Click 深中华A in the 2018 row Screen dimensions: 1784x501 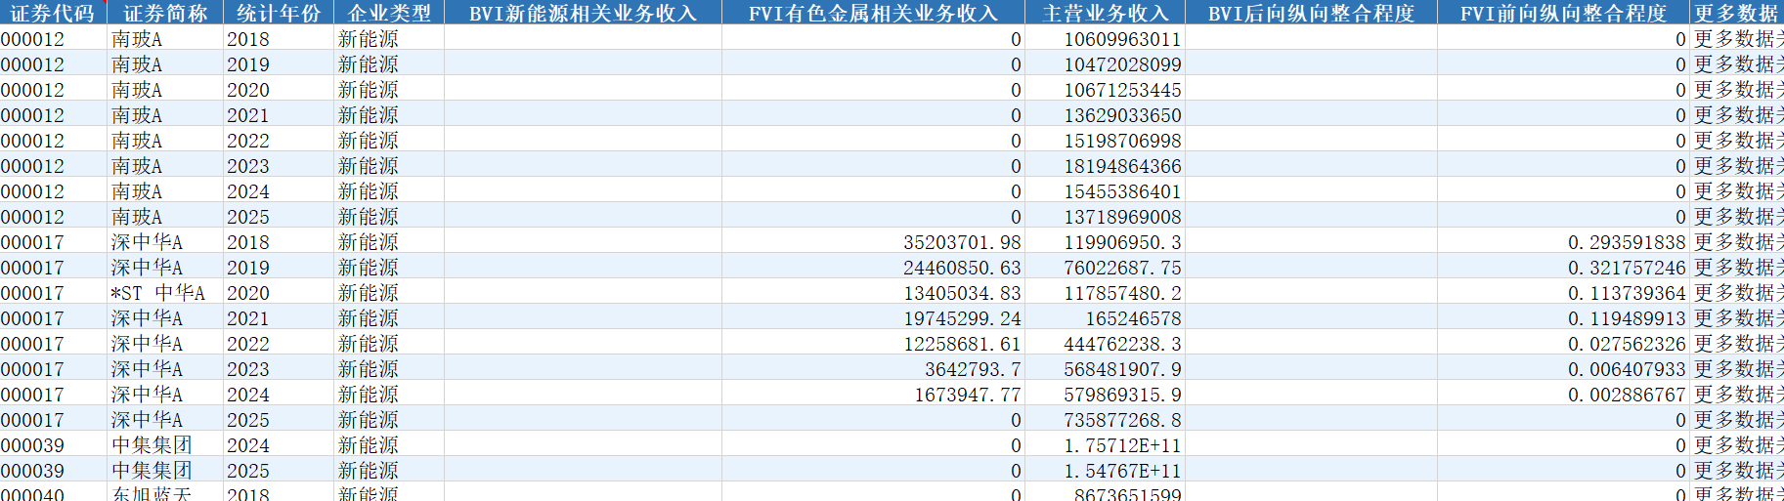[x=165, y=242]
